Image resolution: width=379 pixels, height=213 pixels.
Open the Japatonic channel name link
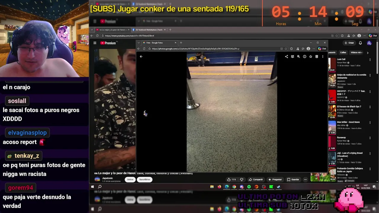[x=107, y=178]
